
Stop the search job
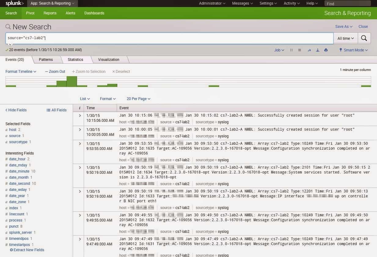coord(300,50)
